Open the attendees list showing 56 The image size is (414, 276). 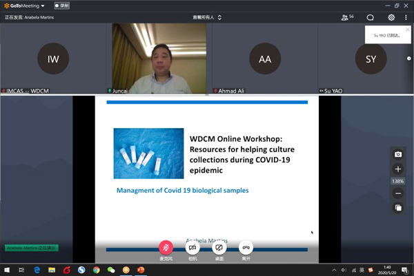[x=347, y=17]
